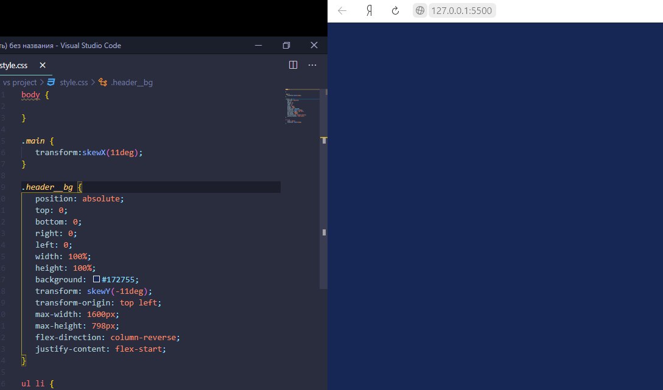Place cursor on position: absolute line

80,198
